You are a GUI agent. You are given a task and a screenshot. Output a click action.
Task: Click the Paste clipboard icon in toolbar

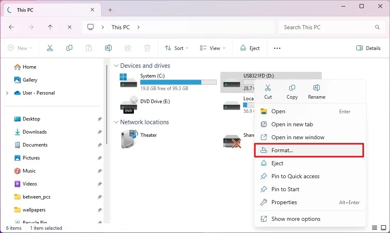pos(89,48)
